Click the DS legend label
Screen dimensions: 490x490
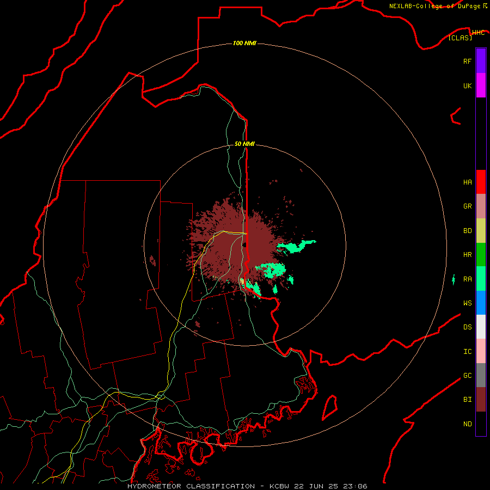pyautogui.click(x=467, y=327)
